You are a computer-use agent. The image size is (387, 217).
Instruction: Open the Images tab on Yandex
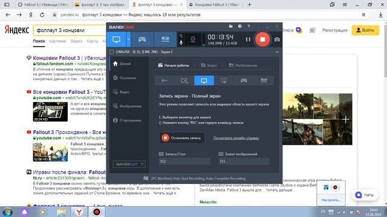click(x=57, y=41)
